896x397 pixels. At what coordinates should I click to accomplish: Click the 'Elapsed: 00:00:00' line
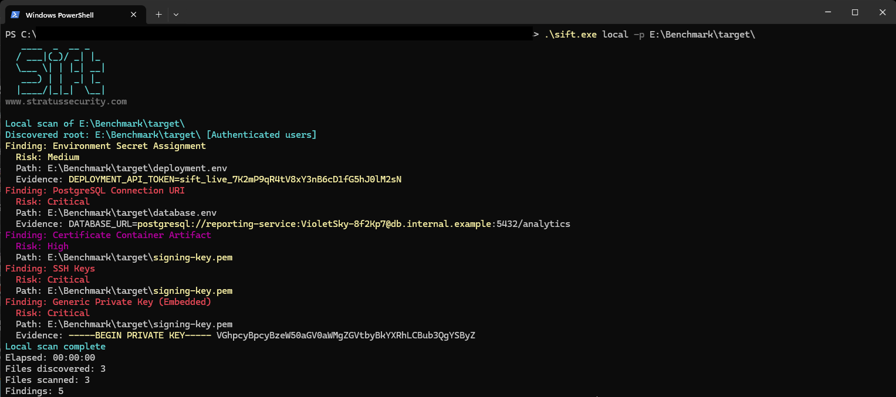click(50, 358)
